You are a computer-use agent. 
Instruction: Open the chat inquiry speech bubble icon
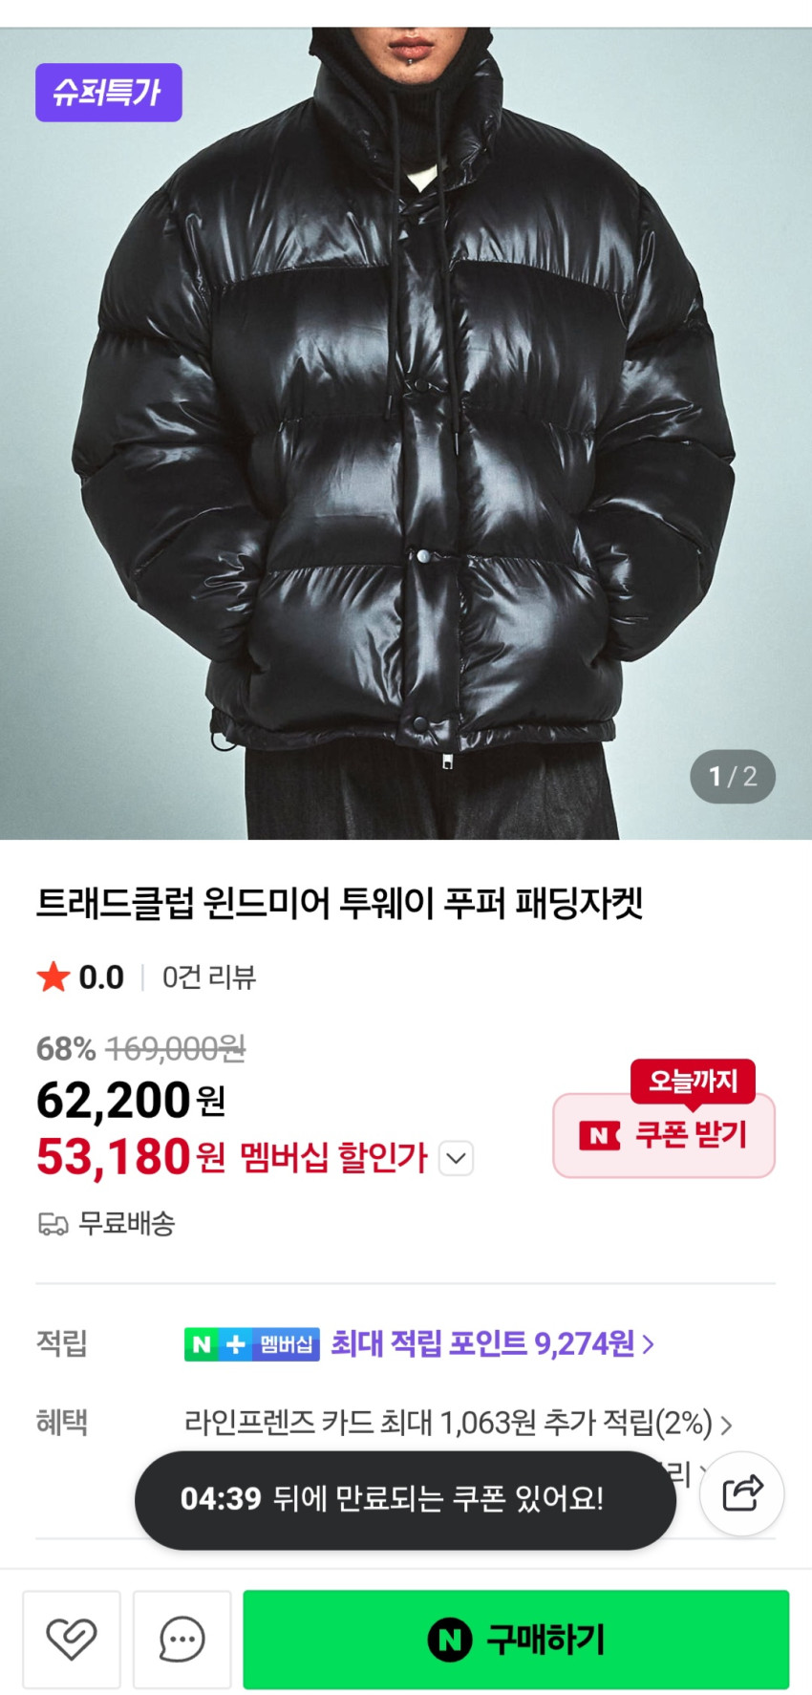coord(182,1640)
